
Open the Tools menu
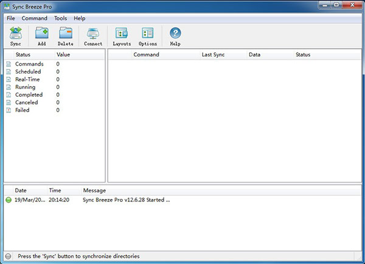point(60,18)
